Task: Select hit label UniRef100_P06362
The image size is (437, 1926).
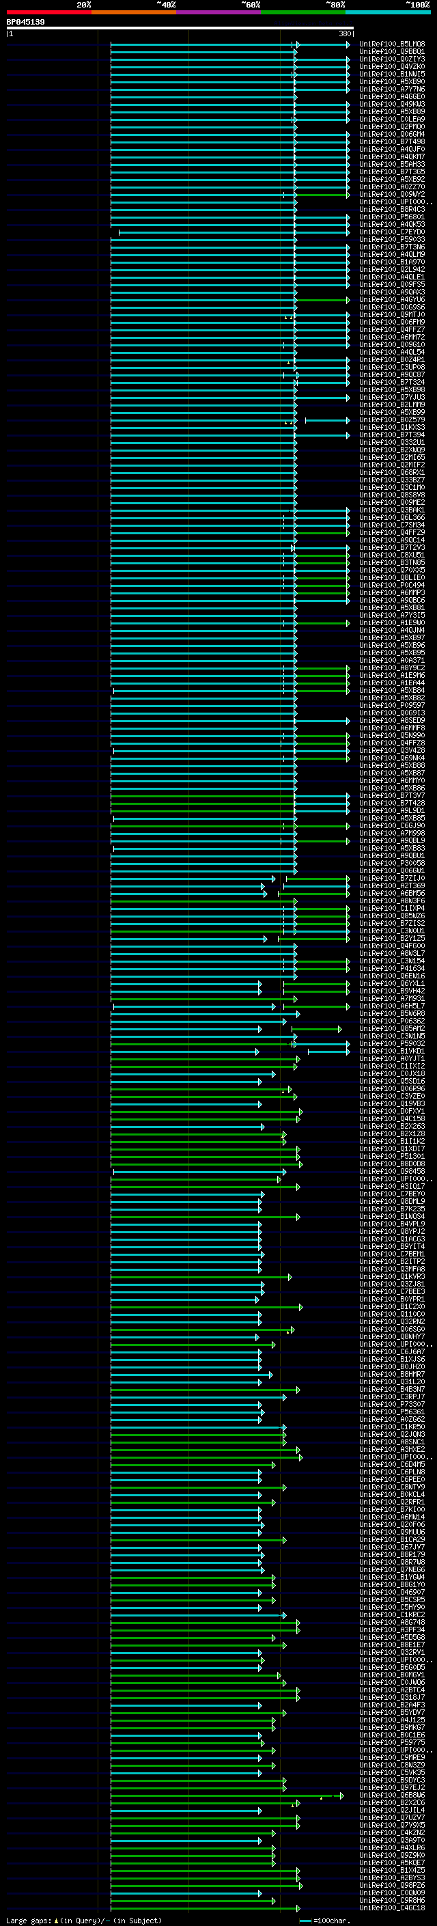Action: tap(392, 1021)
